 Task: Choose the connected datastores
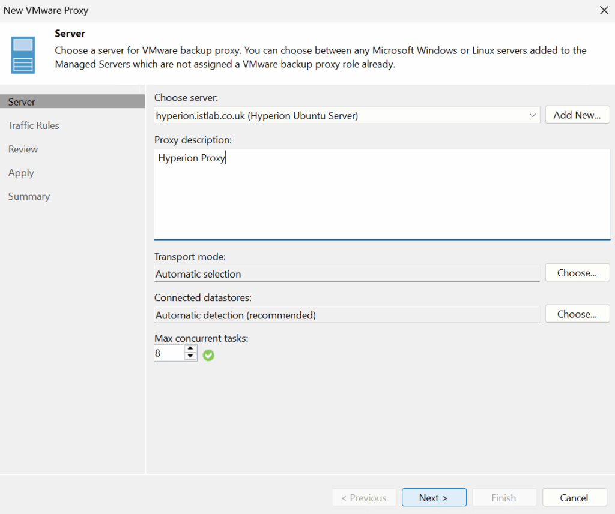click(x=577, y=314)
